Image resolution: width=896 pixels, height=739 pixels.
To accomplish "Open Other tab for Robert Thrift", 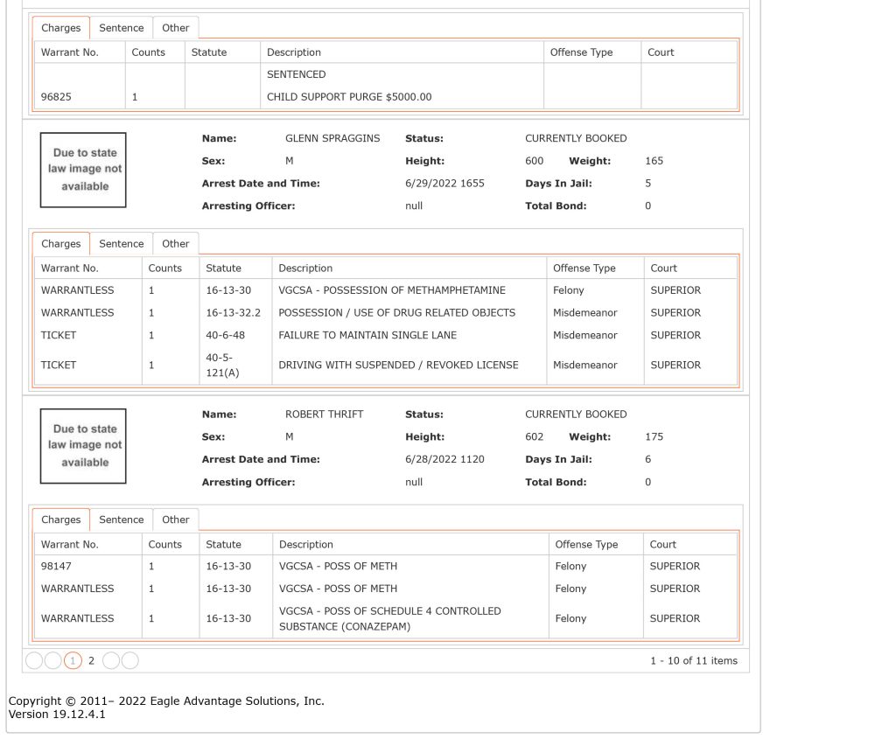I will [x=175, y=519].
